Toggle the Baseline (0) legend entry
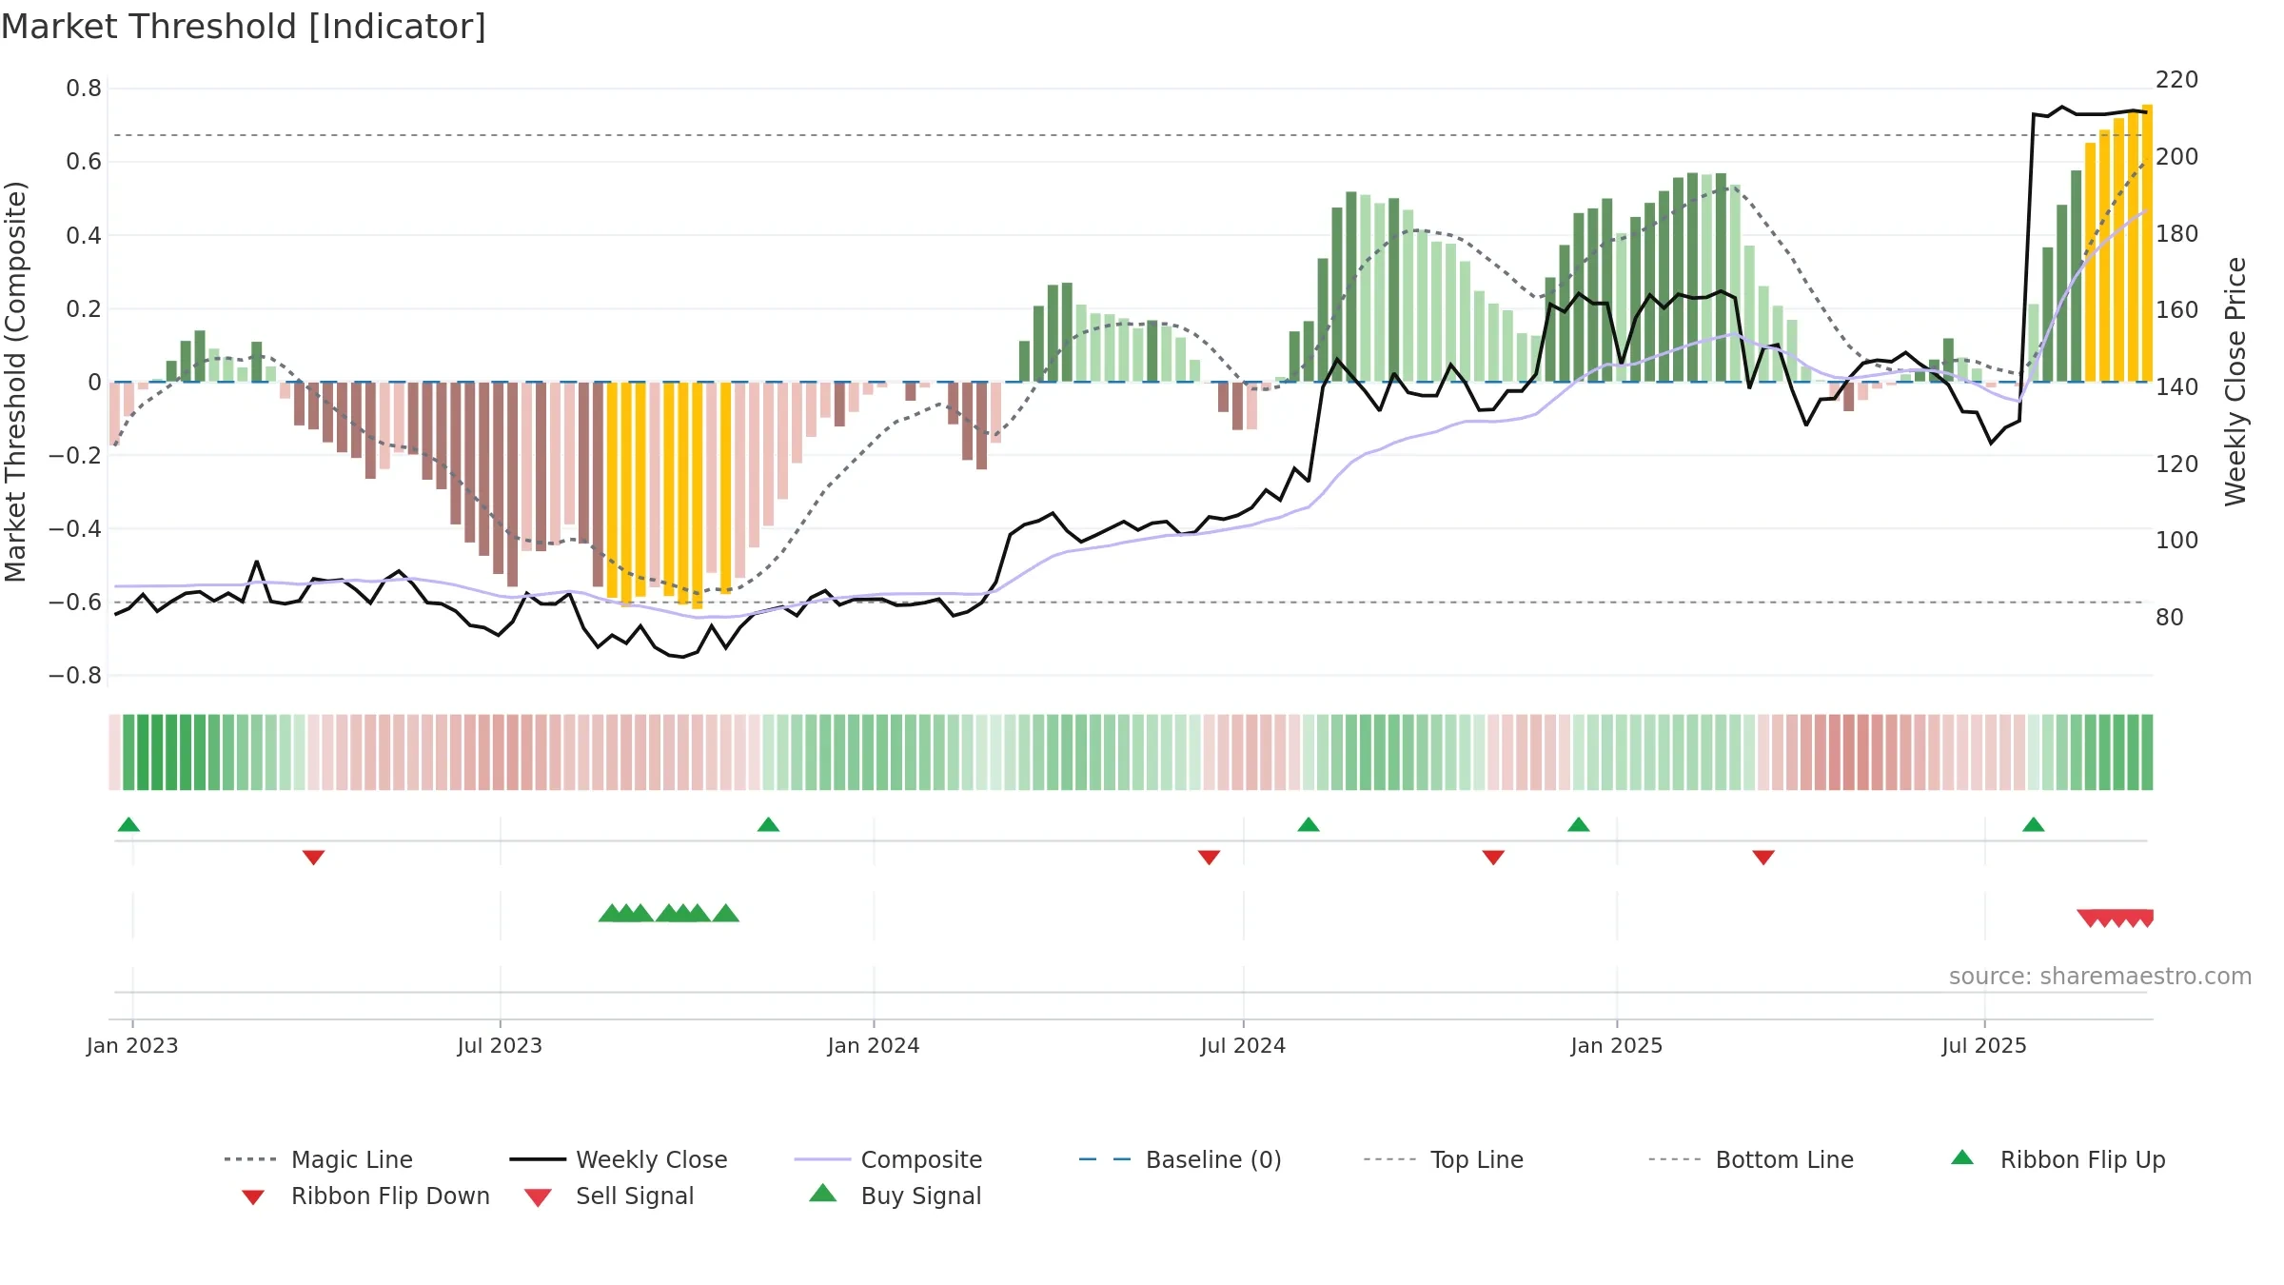Screen dimensions: 2284x1285 pos(1180,1159)
